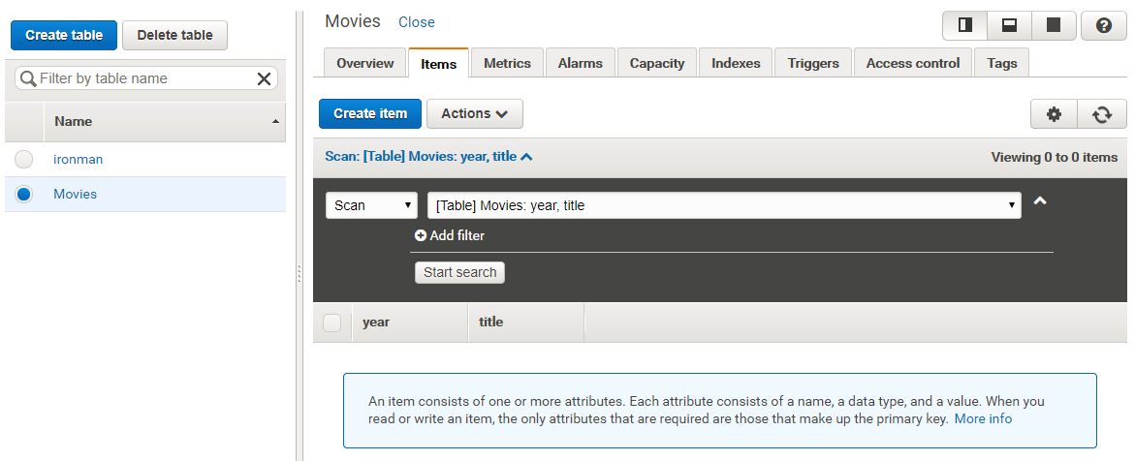This screenshot has width=1135, height=461.
Task: Open the Indexes tab
Action: click(736, 63)
